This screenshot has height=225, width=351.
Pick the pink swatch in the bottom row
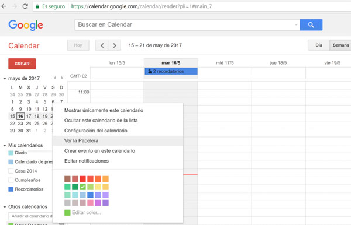(x=90, y=203)
